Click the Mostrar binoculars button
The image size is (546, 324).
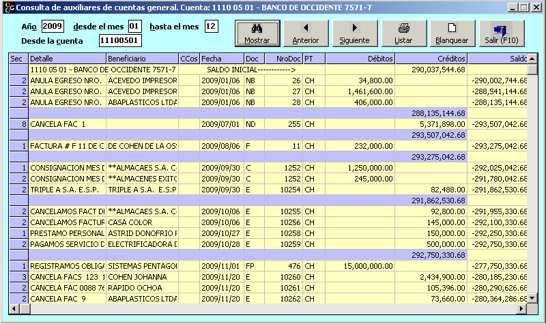pyautogui.click(x=257, y=33)
